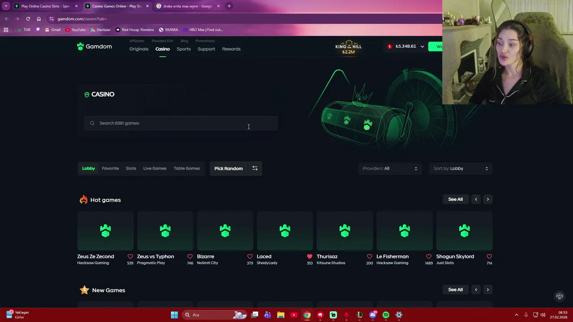Image resolution: width=573 pixels, height=322 pixels.
Task: Open the Support menu item
Action: pos(206,49)
